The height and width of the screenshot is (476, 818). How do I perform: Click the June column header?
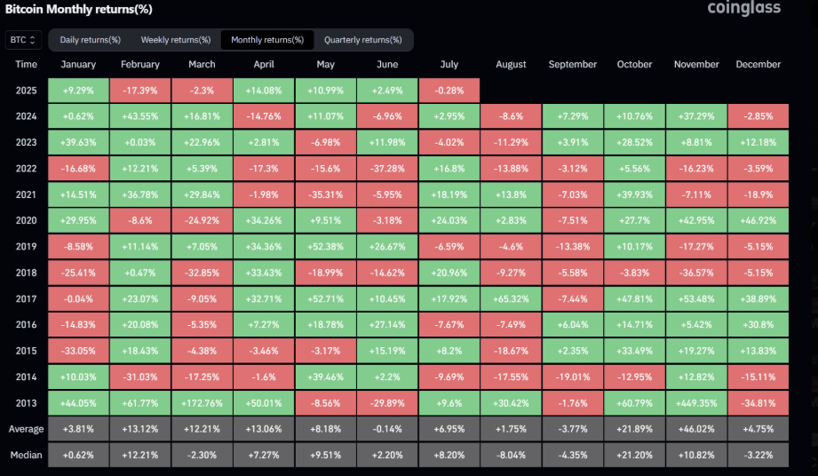click(x=387, y=64)
